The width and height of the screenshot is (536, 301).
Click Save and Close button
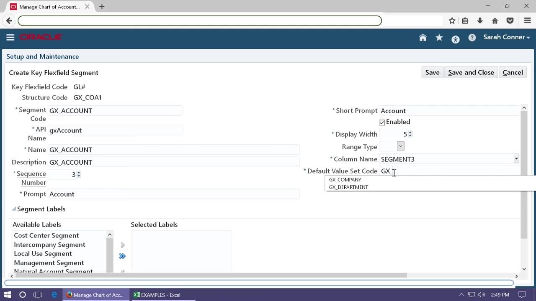tap(471, 72)
